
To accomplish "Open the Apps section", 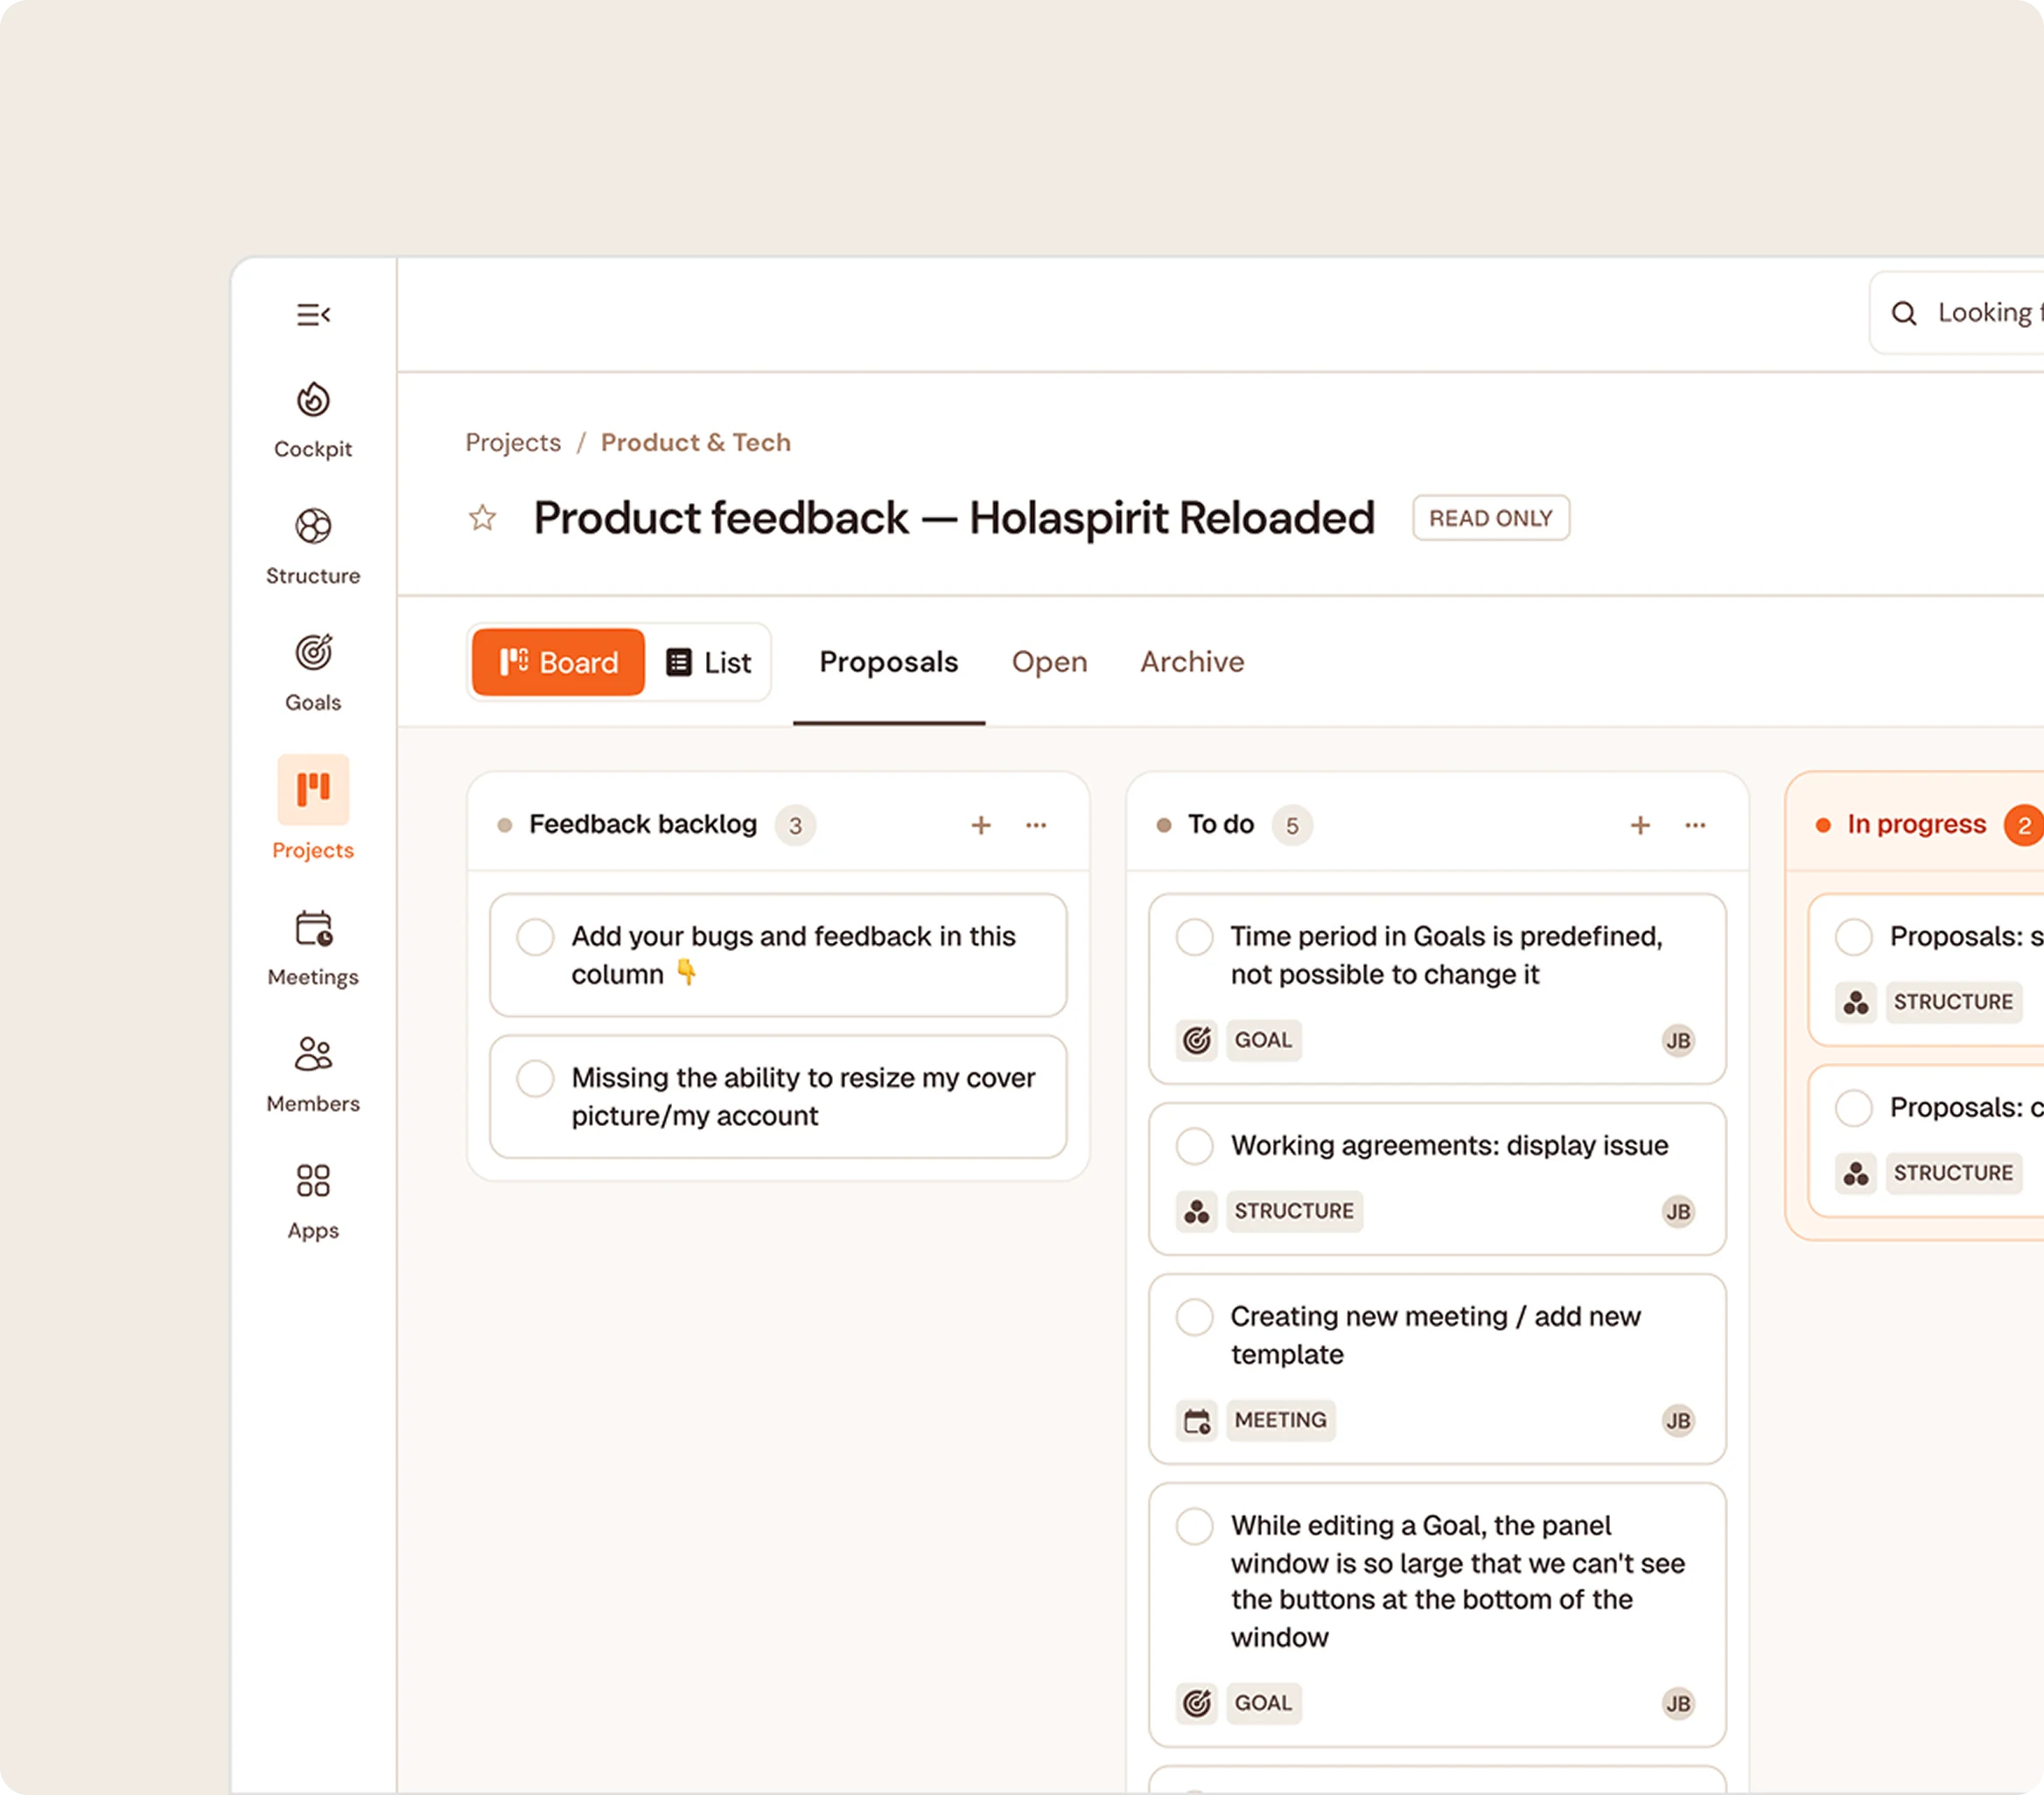I will (x=313, y=1201).
